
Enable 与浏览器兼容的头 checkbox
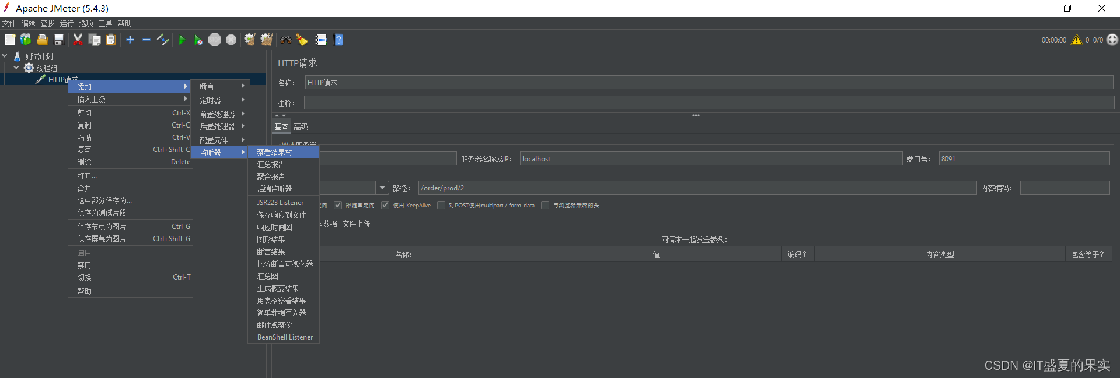coord(545,205)
